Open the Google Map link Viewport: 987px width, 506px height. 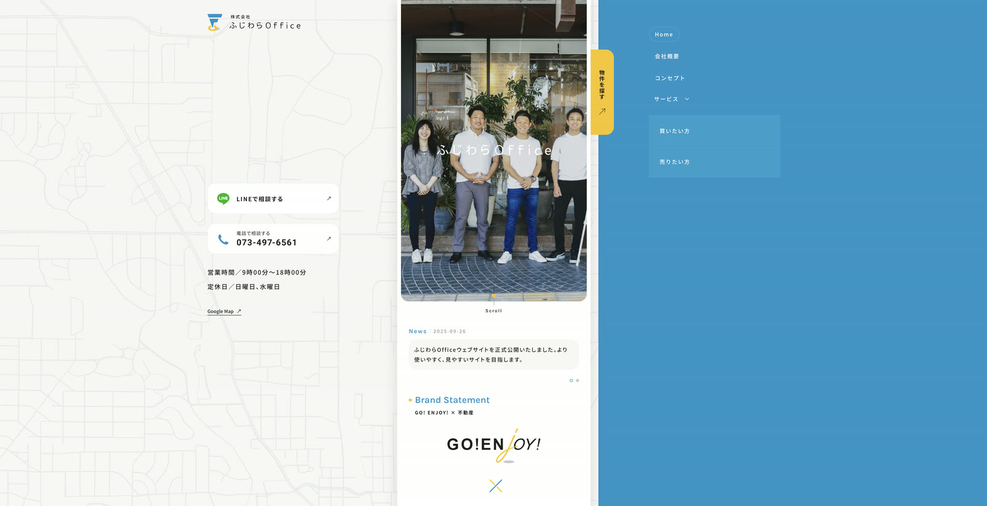click(x=224, y=312)
